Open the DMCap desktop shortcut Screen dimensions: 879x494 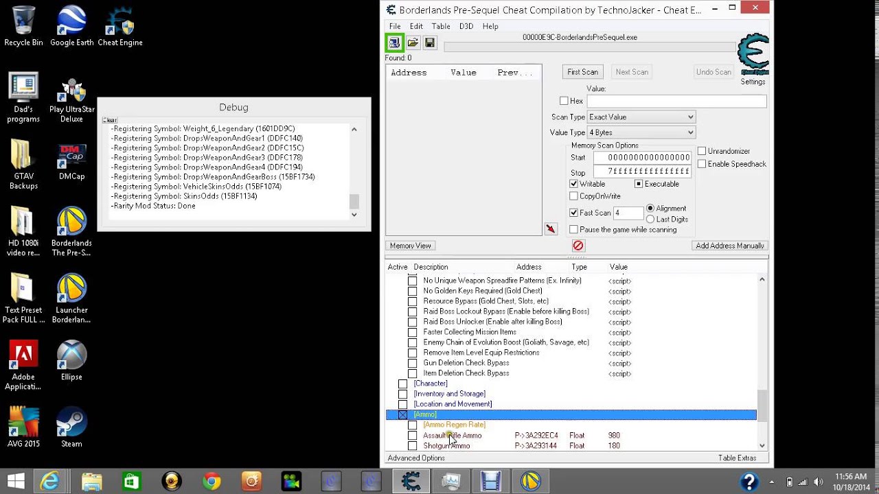click(71, 161)
